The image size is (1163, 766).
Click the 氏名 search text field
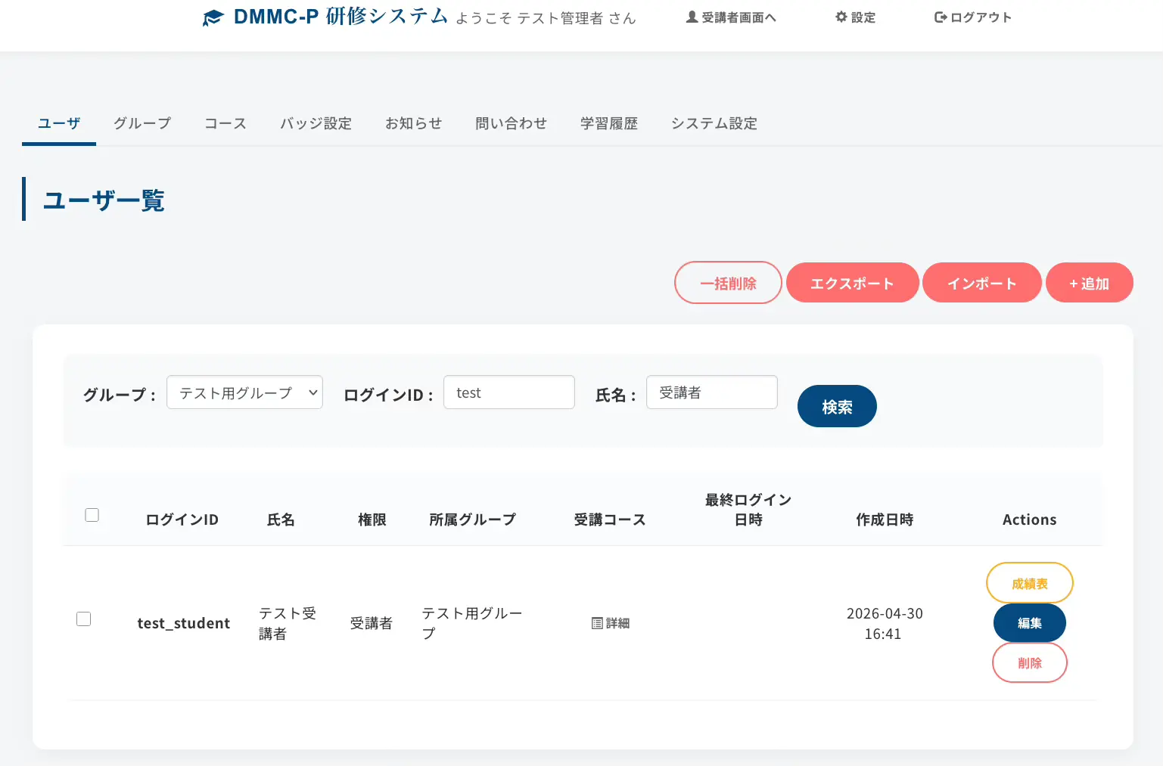(711, 392)
